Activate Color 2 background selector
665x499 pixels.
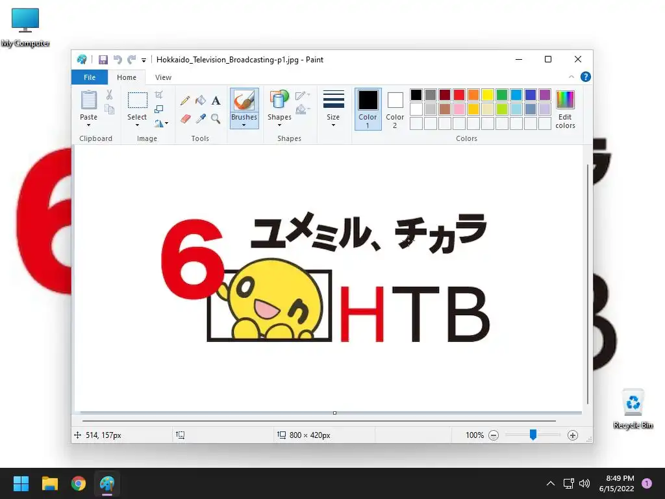point(395,109)
